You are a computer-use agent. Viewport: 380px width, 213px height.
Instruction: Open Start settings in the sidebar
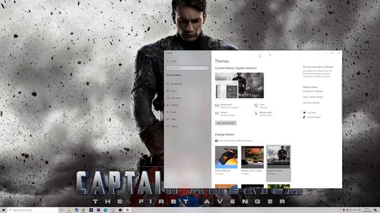tap(171, 120)
